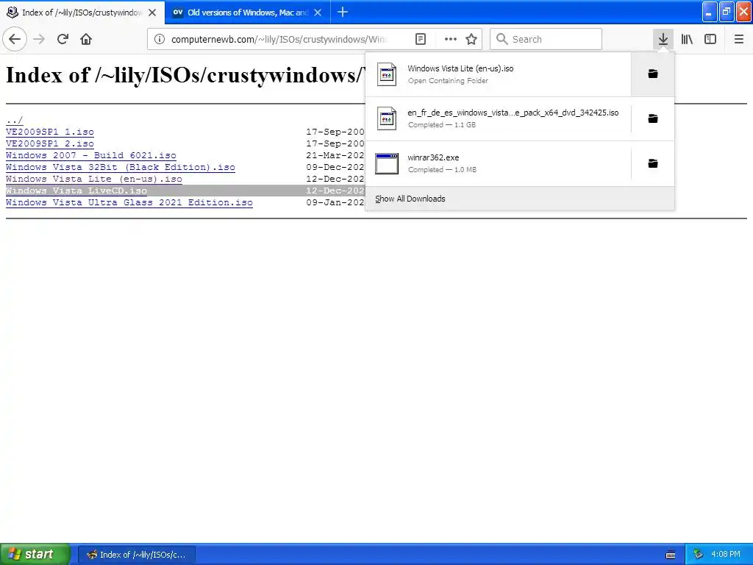This screenshot has width=753, height=565.
Task: Show site information icon in address bar
Action: click(x=160, y=39)
